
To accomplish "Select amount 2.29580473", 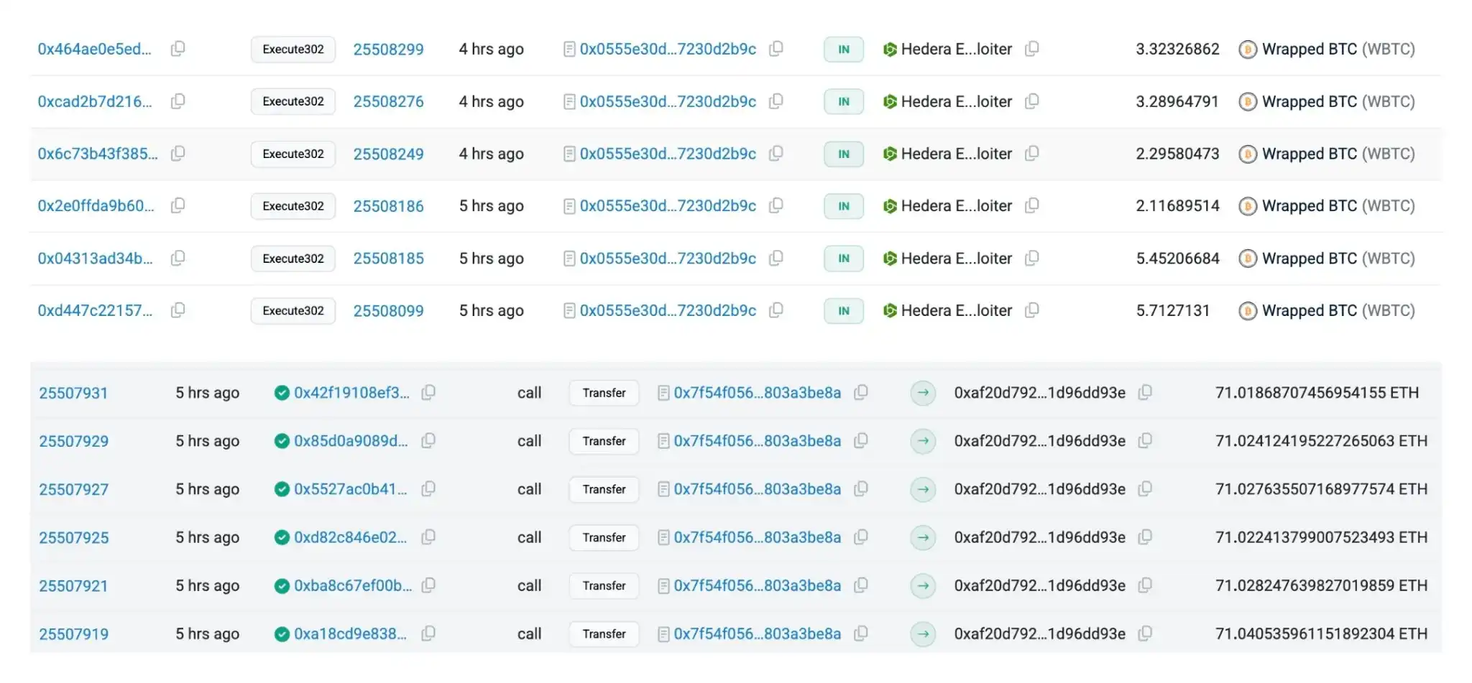I will point(1177,154).
